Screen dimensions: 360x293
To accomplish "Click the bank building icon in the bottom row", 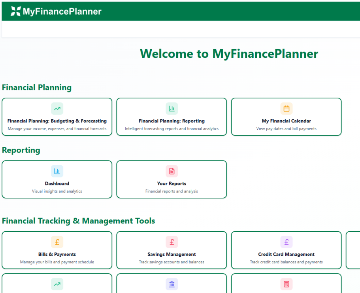I will click(x=172, y=284).
